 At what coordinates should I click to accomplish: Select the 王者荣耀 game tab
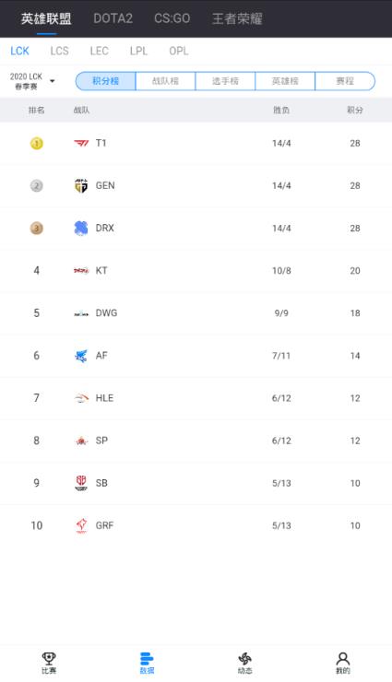pos(237,18)
